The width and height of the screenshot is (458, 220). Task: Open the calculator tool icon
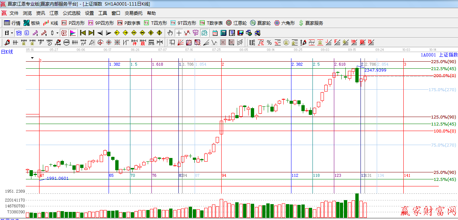tap(223, 33)
